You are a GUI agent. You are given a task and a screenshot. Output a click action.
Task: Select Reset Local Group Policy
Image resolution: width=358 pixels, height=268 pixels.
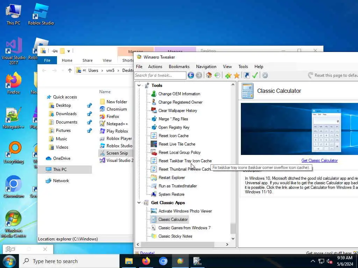[x=179, y=152]
